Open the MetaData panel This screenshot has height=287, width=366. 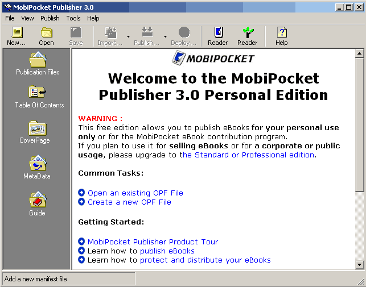37,167
